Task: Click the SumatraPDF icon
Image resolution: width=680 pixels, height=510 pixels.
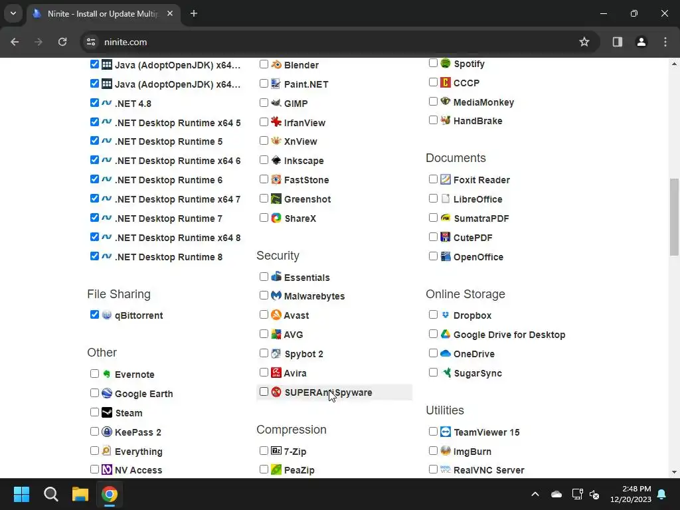Action: (x=446, y=218)
